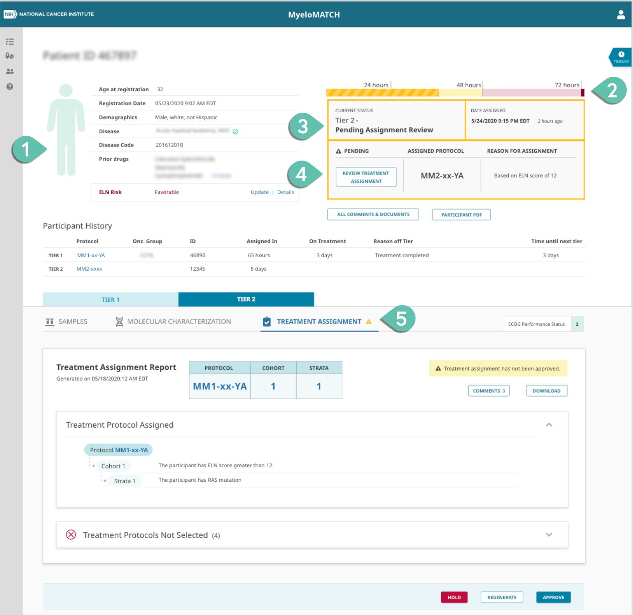Click 'Based on ELN score of 12' text

[525, 176]
